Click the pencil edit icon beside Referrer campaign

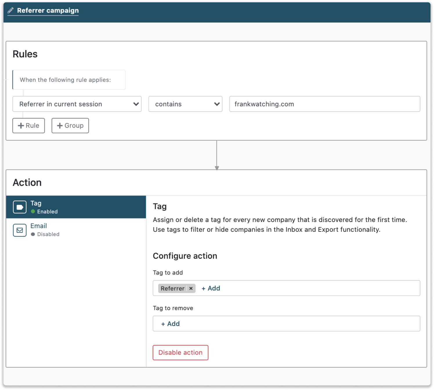(10, 11)
